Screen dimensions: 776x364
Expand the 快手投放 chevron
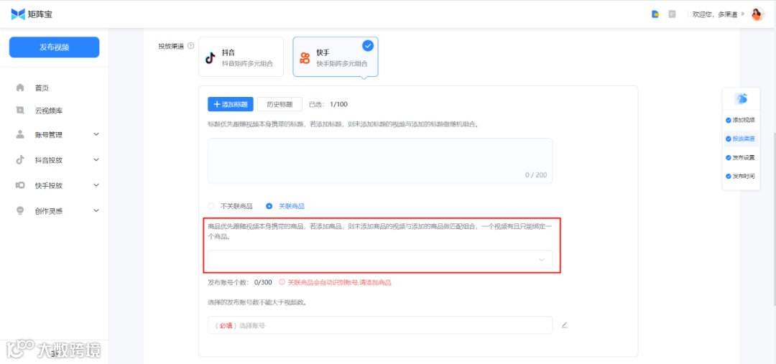pyautogui.click(x=96, y=185)
